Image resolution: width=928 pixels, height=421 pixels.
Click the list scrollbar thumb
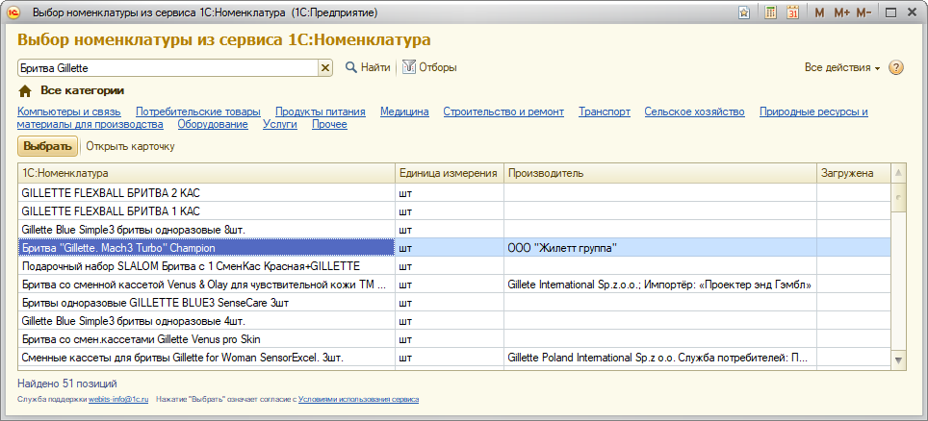[898, 197]
